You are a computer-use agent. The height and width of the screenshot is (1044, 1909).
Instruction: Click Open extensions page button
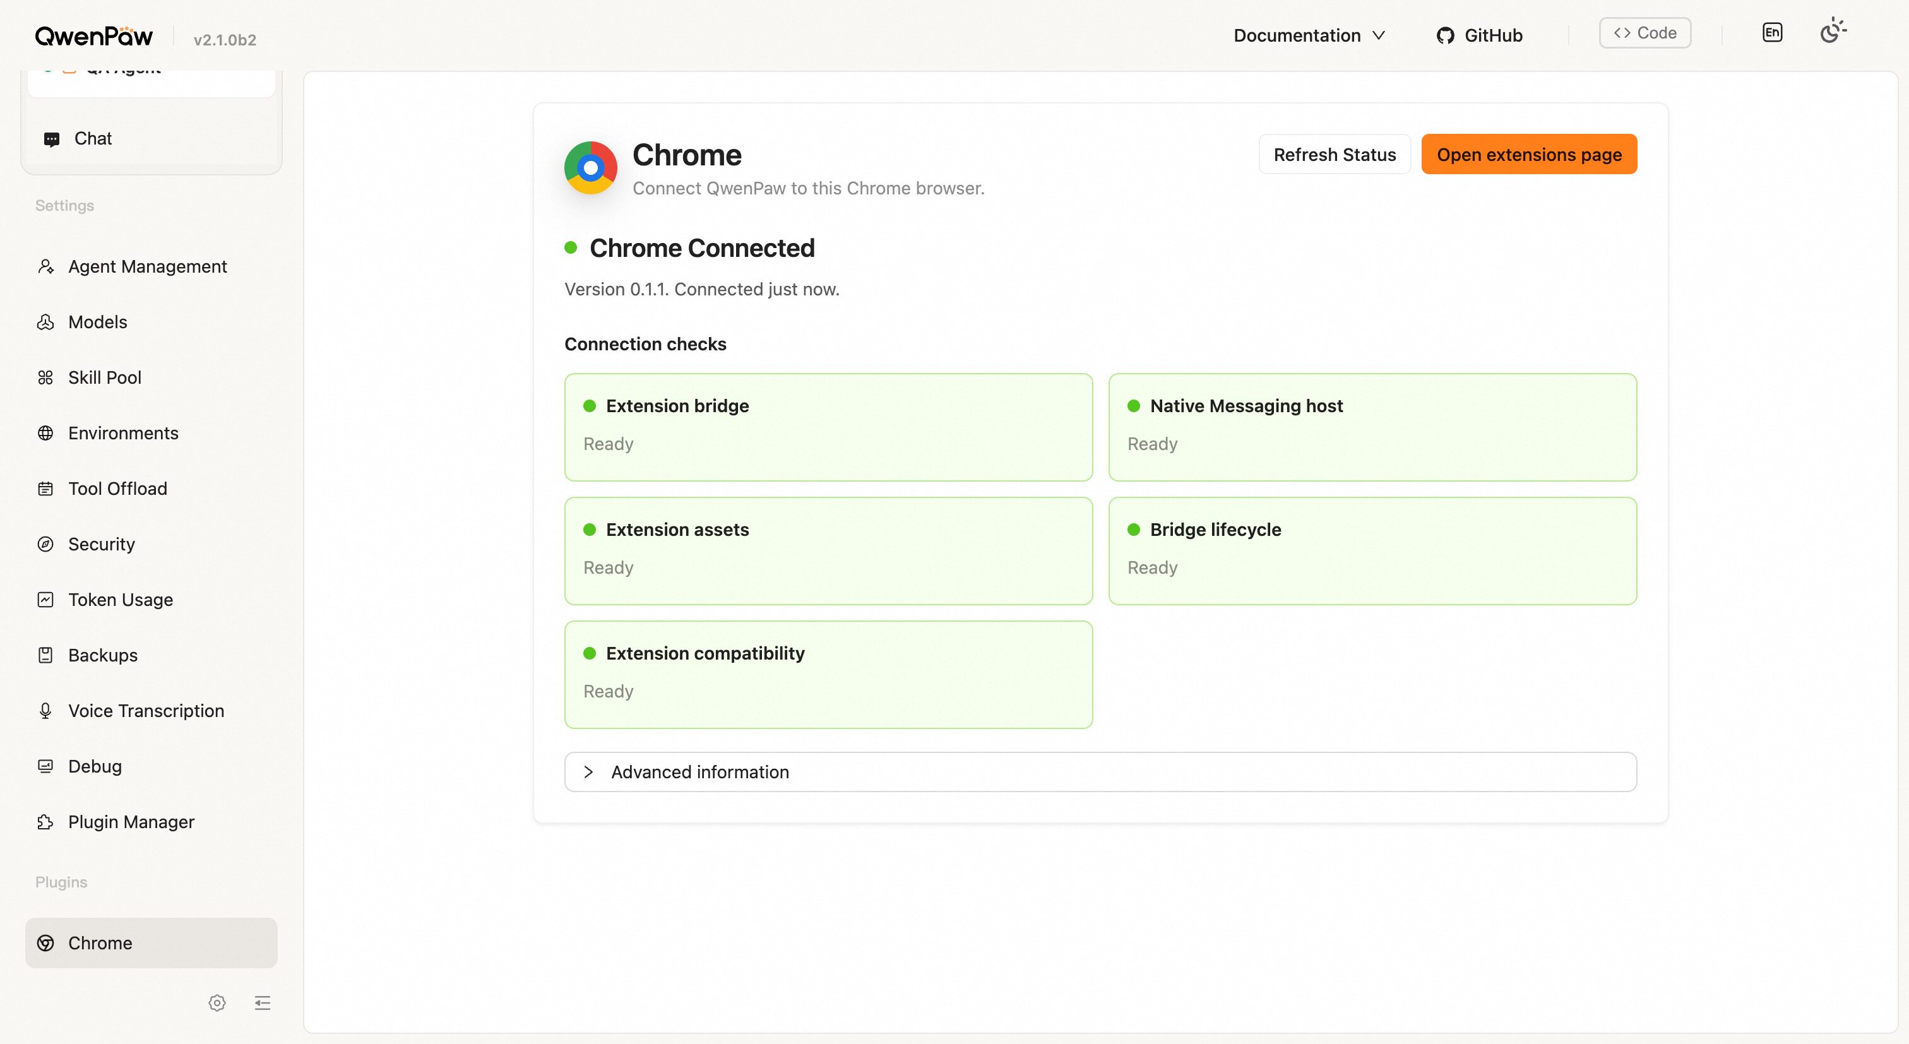pos(1529,154)
